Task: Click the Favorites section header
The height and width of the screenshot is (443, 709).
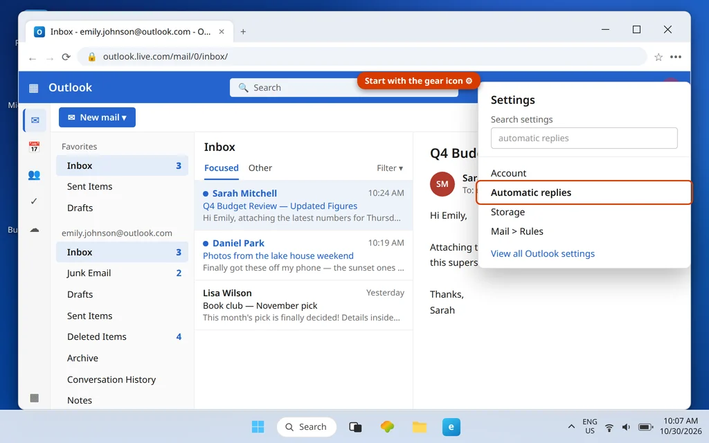Action: coord(79,147)
